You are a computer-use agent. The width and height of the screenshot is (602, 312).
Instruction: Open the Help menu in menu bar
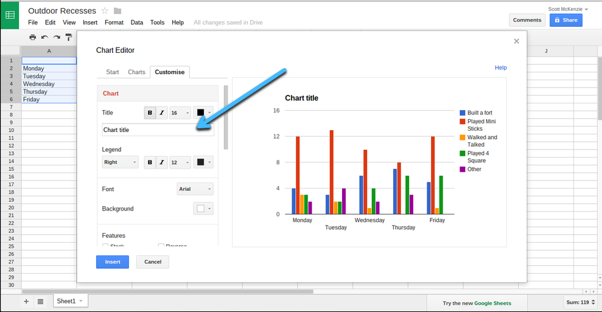(x=178, y=23)
